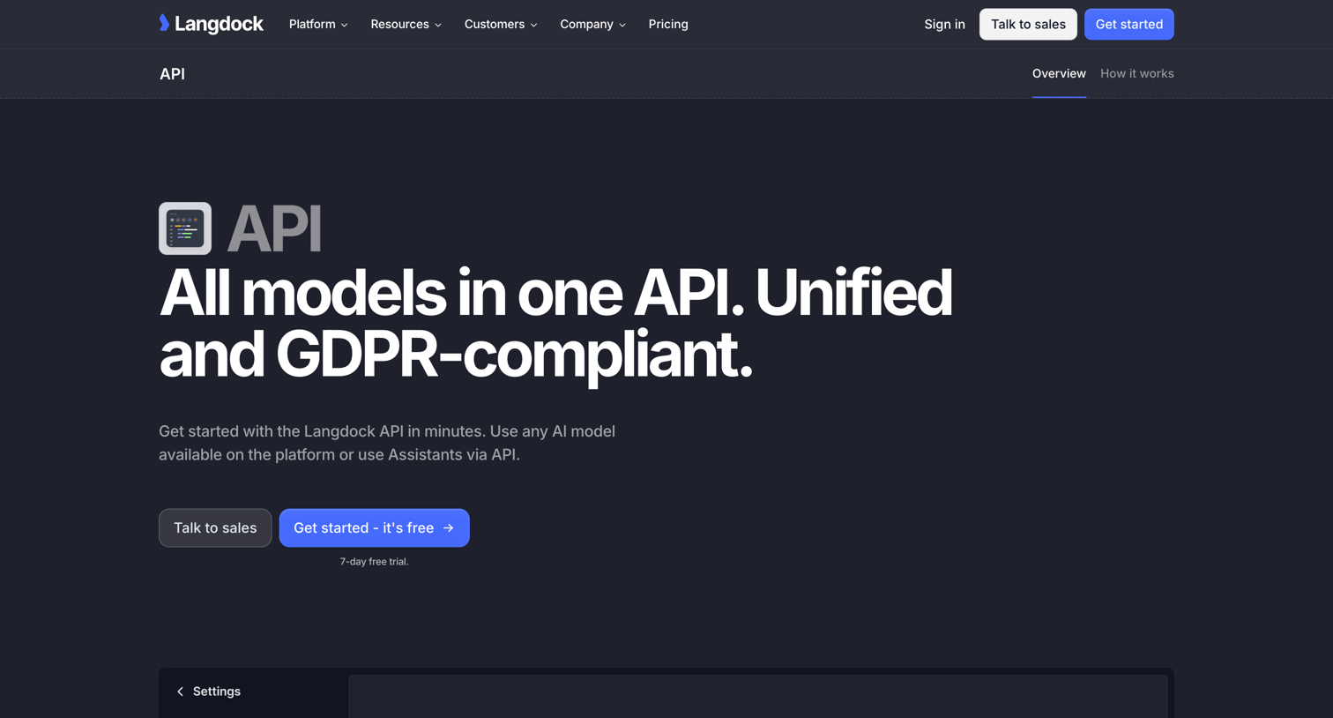Open the Customers dropdown

(501, 25)
